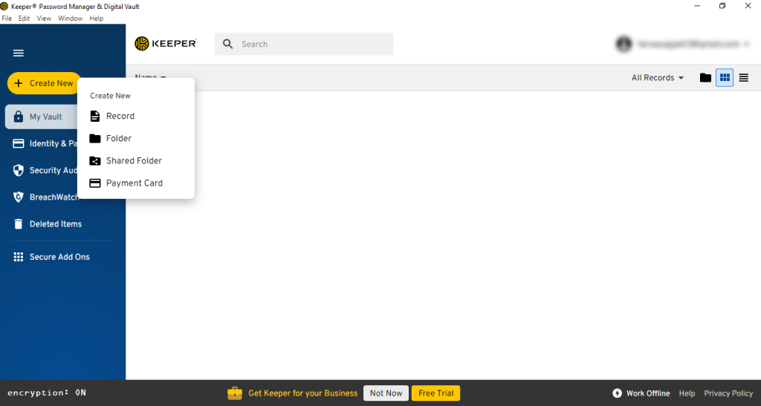Expand the All Records filter dropdown
761x406 pixels.
658,78
